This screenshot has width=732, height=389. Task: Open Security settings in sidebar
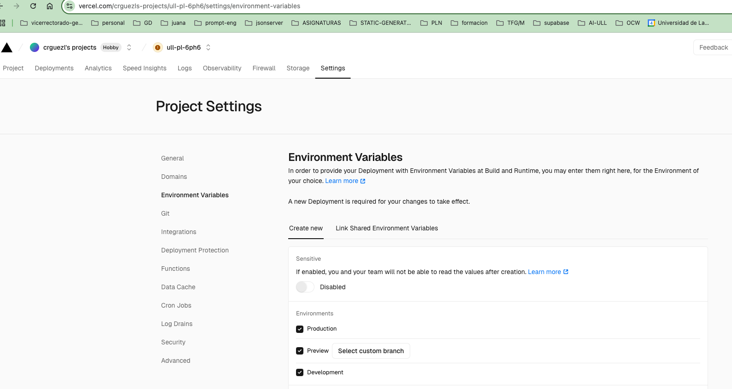click(173, 342)
